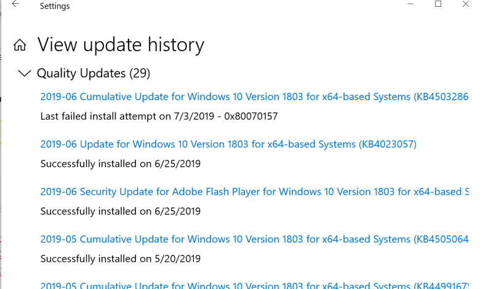Open the KB4505064 May cumulative update link
This screenshot has width=480, height=289.
click(254, 239)
